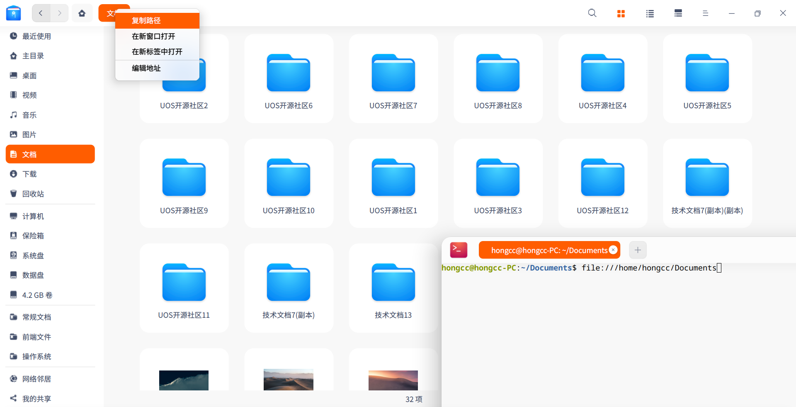Screen dimensions: 796x407
Task: Click the terminal app icon
Action: [x=459, y=250]
